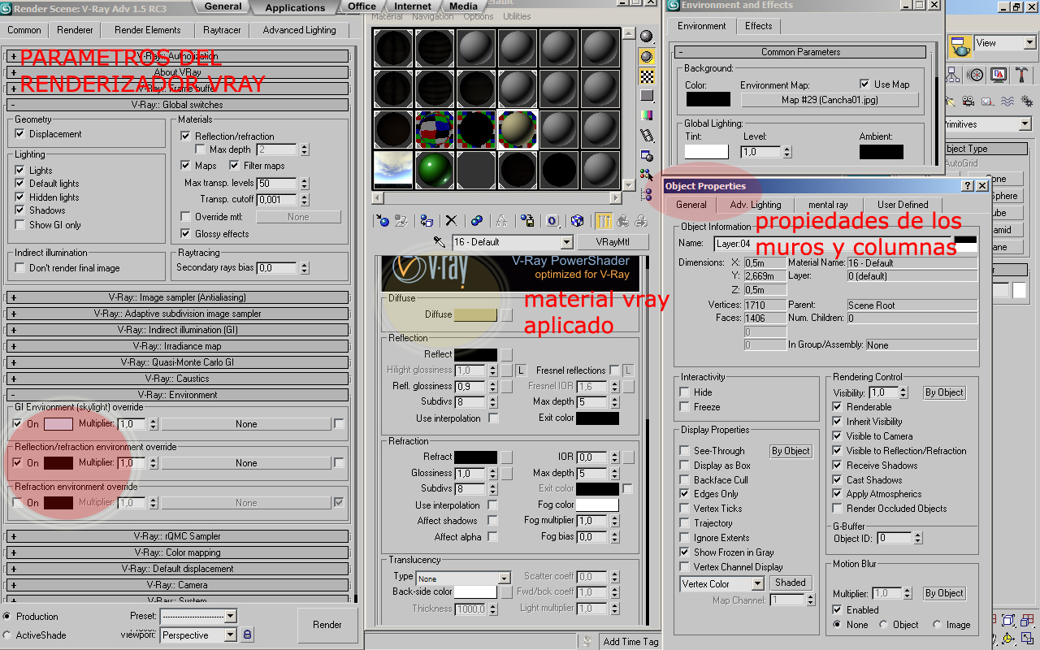Open the User Defined tab
Screen dimensions: 1040x650
pos(903,205)
